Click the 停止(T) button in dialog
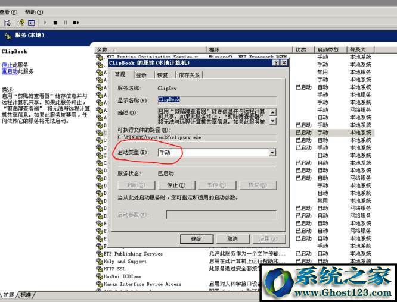This screenshot has width=397, height=302. pyautogui.click(x=176, y=185)
